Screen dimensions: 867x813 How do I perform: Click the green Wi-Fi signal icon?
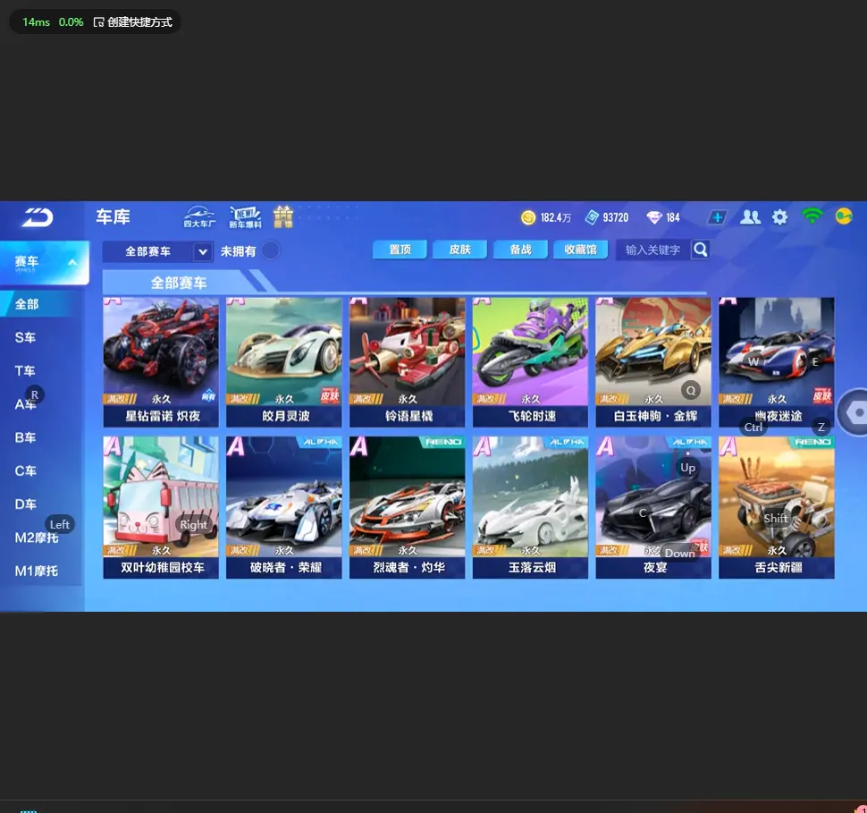812,216
